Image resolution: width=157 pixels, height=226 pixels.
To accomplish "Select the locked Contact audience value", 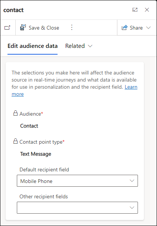I will tap(29, 126).
